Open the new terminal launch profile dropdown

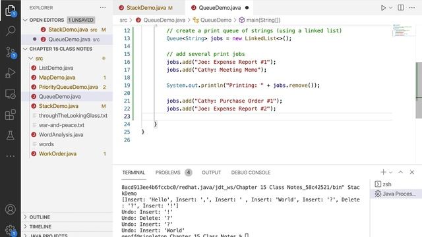391,172
